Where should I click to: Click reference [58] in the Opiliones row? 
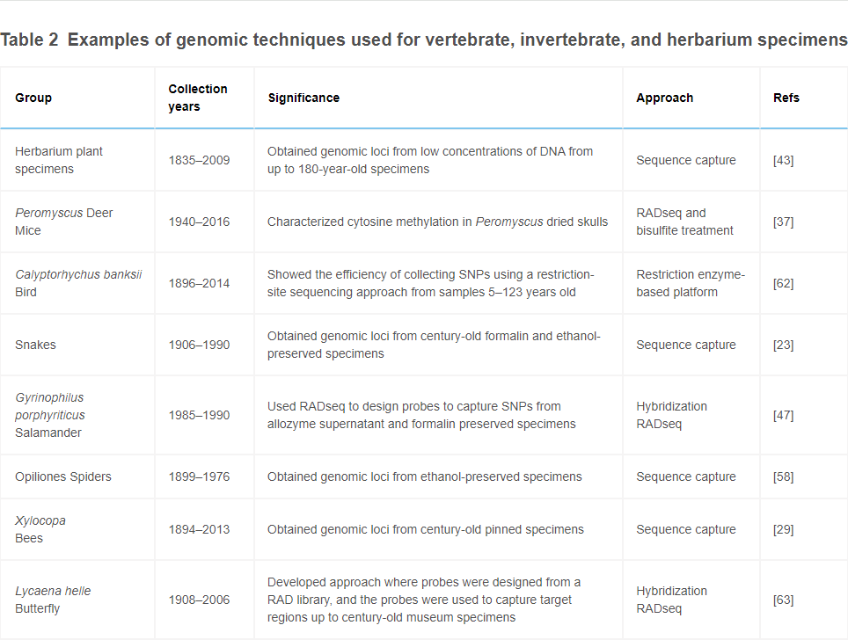click(x=783, y=476)
